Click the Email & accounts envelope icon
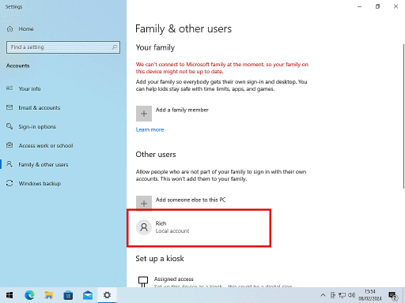Viewport: 405px width, 303px height. (x=9, y=107)
